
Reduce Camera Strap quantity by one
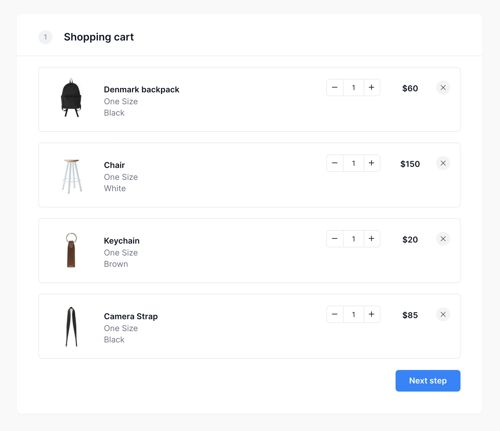click(335, 314)
